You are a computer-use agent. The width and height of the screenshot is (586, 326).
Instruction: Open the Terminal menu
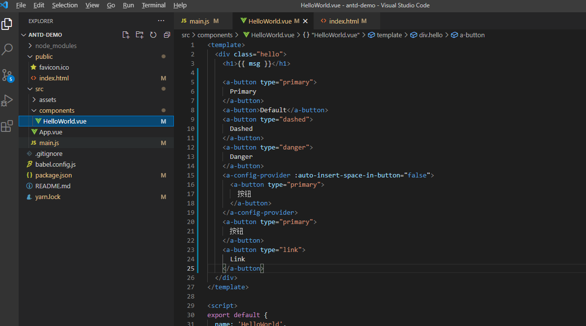coord(153,5)
